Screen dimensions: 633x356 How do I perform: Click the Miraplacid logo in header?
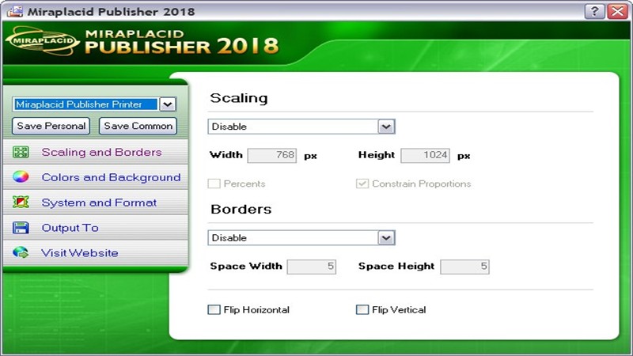tap(42, 41)
